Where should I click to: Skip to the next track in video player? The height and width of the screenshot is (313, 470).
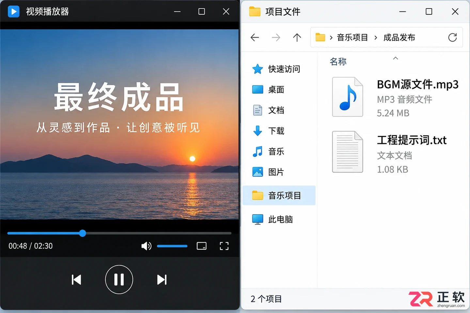(x=162, y=279)
